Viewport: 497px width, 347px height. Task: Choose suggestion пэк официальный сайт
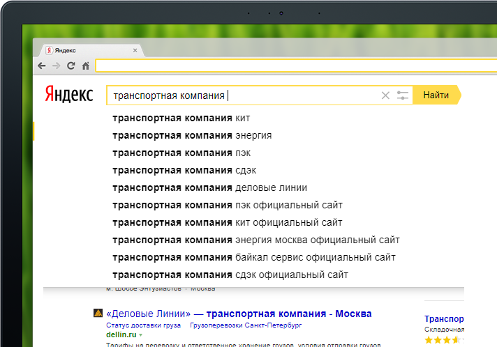click(x=228, y=206)
